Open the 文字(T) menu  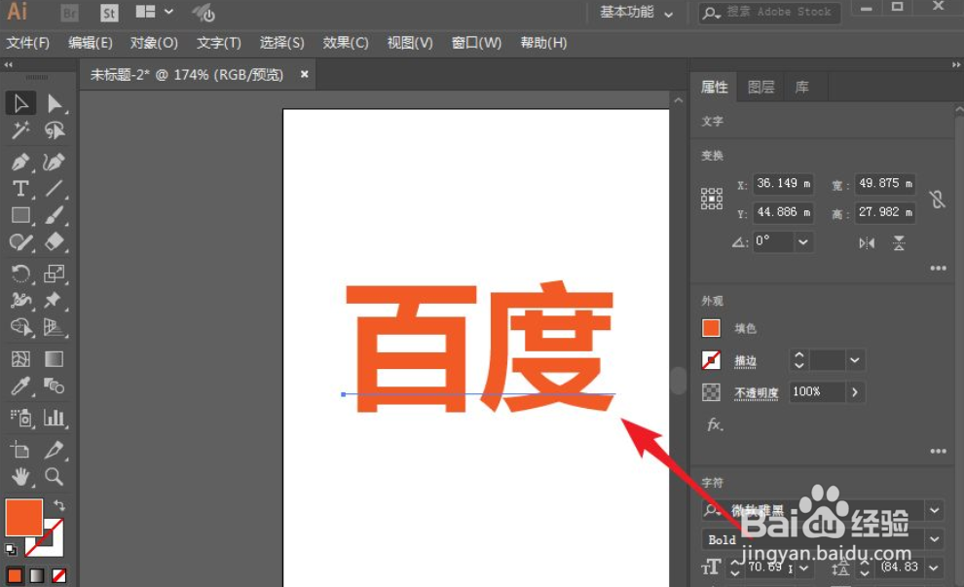pyautogui.click(x=219, y=43)
